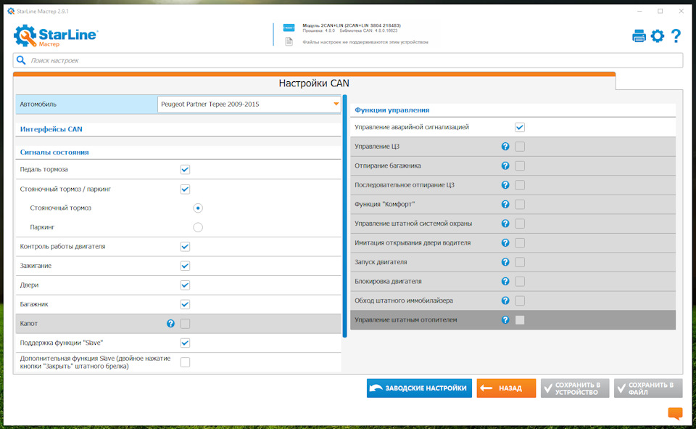Toggle the Блокировка двигателя checkbox

[520, 282]
